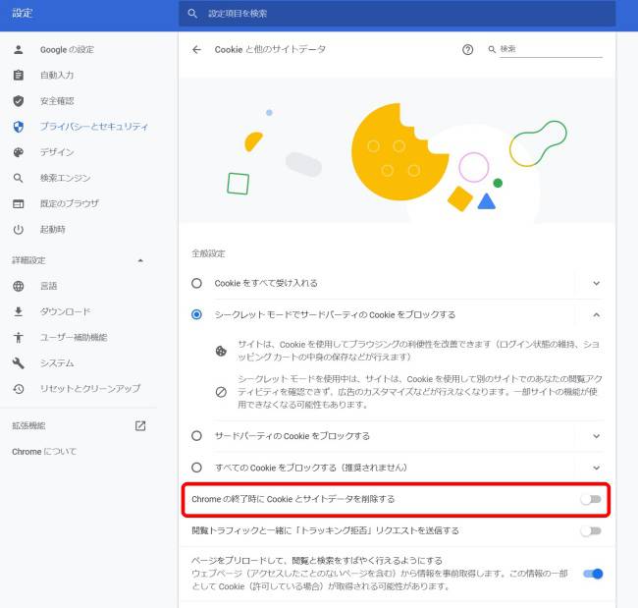Open the Google の設定 menu item

[x=67, y=50]
